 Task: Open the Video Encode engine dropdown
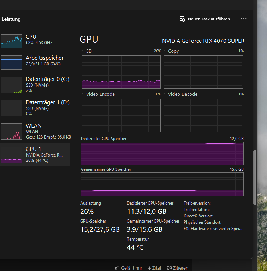83,94
